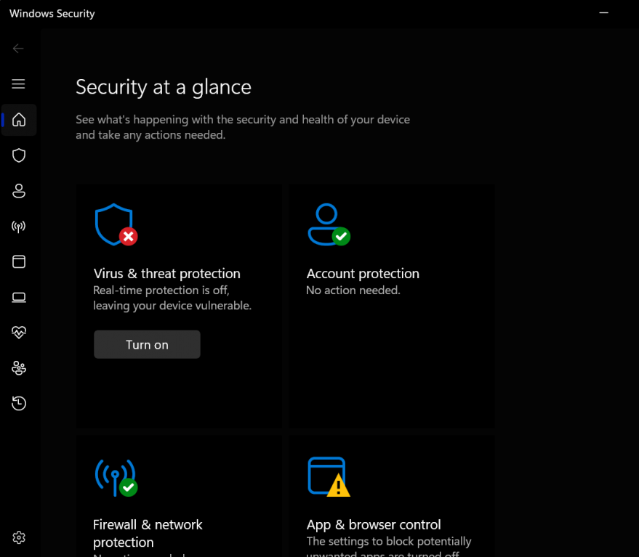Go back using the back arrow
The image size is (639, 557).
click(18, 49)
